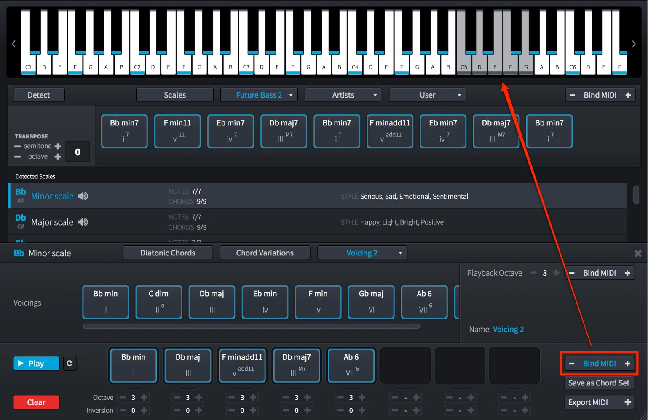Viewport: 648px width, 420px height.
Task: Select the F minadd11 preset chord
Action: click(390, 131)
